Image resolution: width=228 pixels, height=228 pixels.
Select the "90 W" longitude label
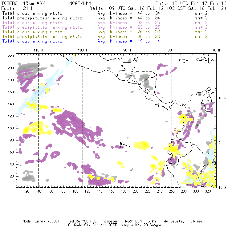[127, 50]
